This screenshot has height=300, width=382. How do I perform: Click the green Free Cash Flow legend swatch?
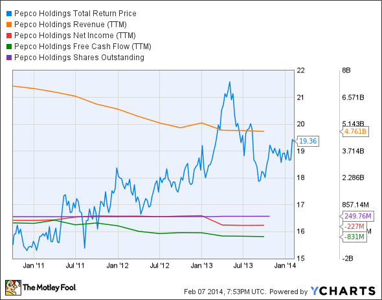point(9,47)
